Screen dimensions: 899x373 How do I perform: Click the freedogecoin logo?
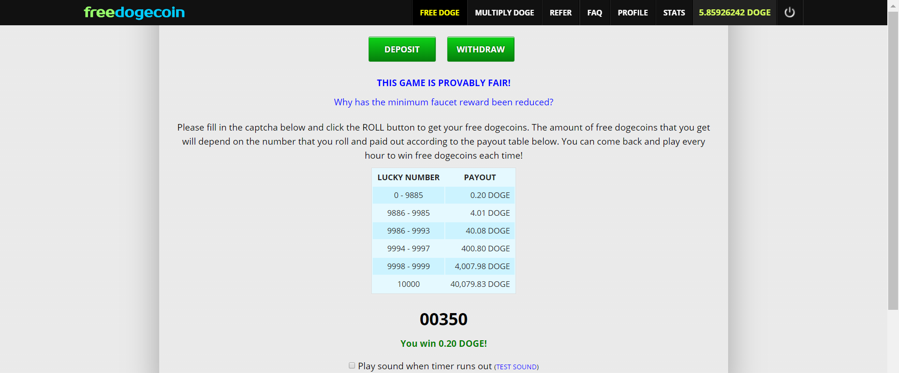click(134, 12)
